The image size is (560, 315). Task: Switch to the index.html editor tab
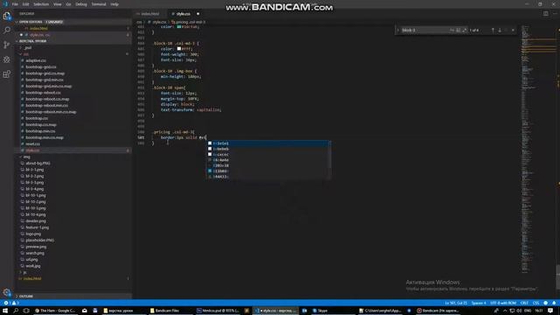click(x=150, y=14)
